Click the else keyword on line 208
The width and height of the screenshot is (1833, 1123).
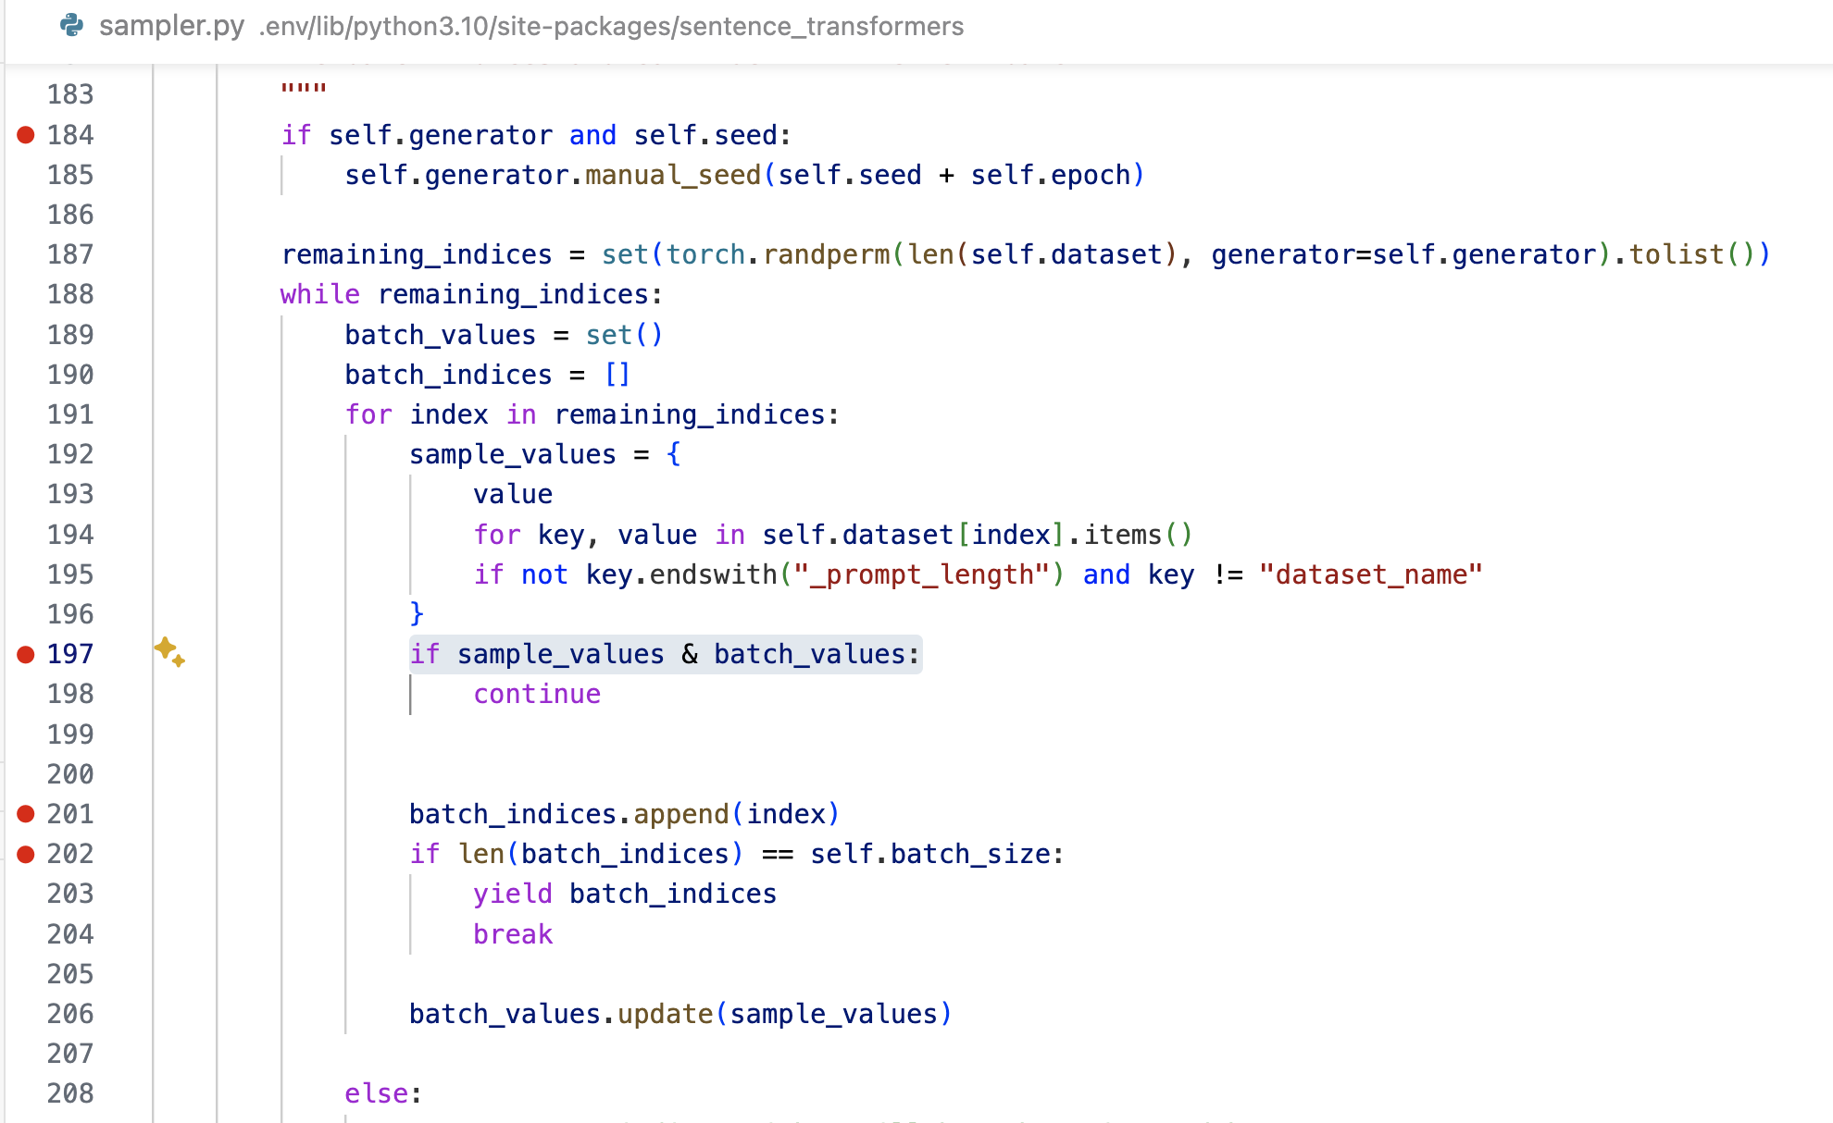[x=377, y=1093]
